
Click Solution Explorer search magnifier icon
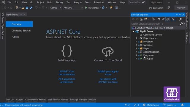point(181,24)
